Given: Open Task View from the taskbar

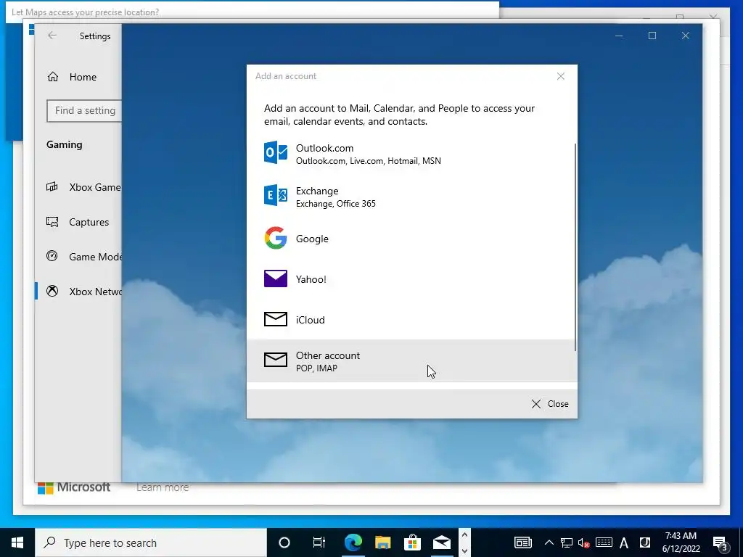Looking at the screenshot, I should pos(319,542).
